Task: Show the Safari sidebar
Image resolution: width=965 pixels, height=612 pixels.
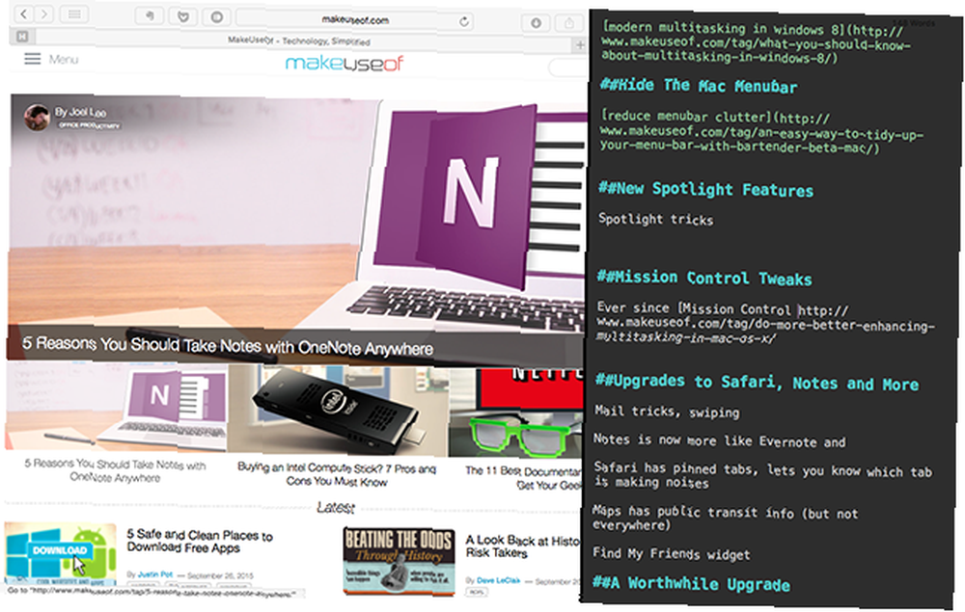Action: pyautogui.click(x=74, y=14)
